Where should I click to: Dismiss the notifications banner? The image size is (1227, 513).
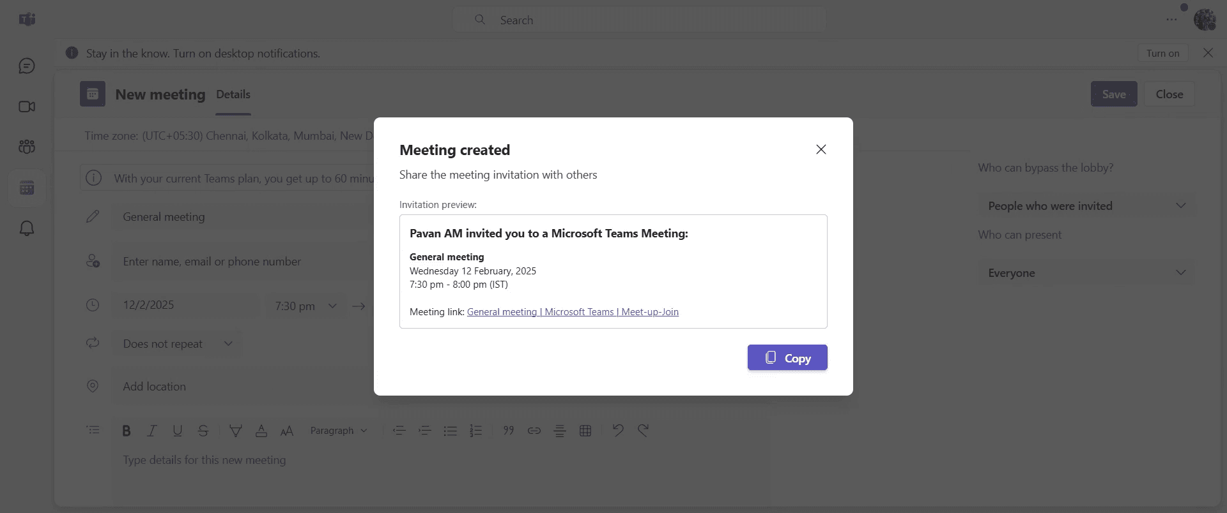pyautogui.click(x=1208, y=53)
